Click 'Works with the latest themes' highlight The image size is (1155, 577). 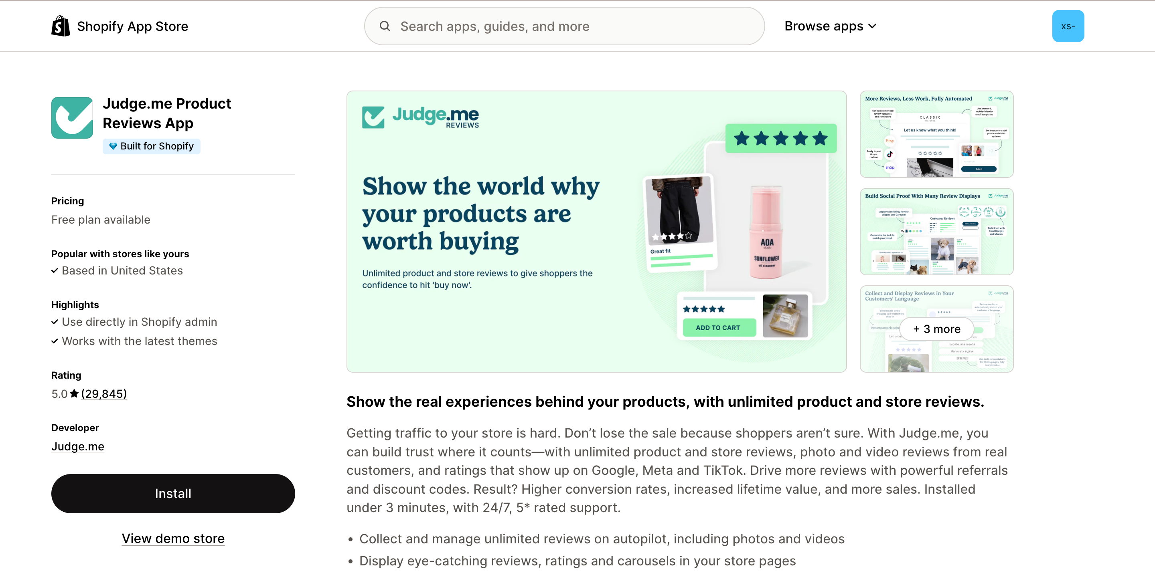pyautogui.click(x=140, y=341)
